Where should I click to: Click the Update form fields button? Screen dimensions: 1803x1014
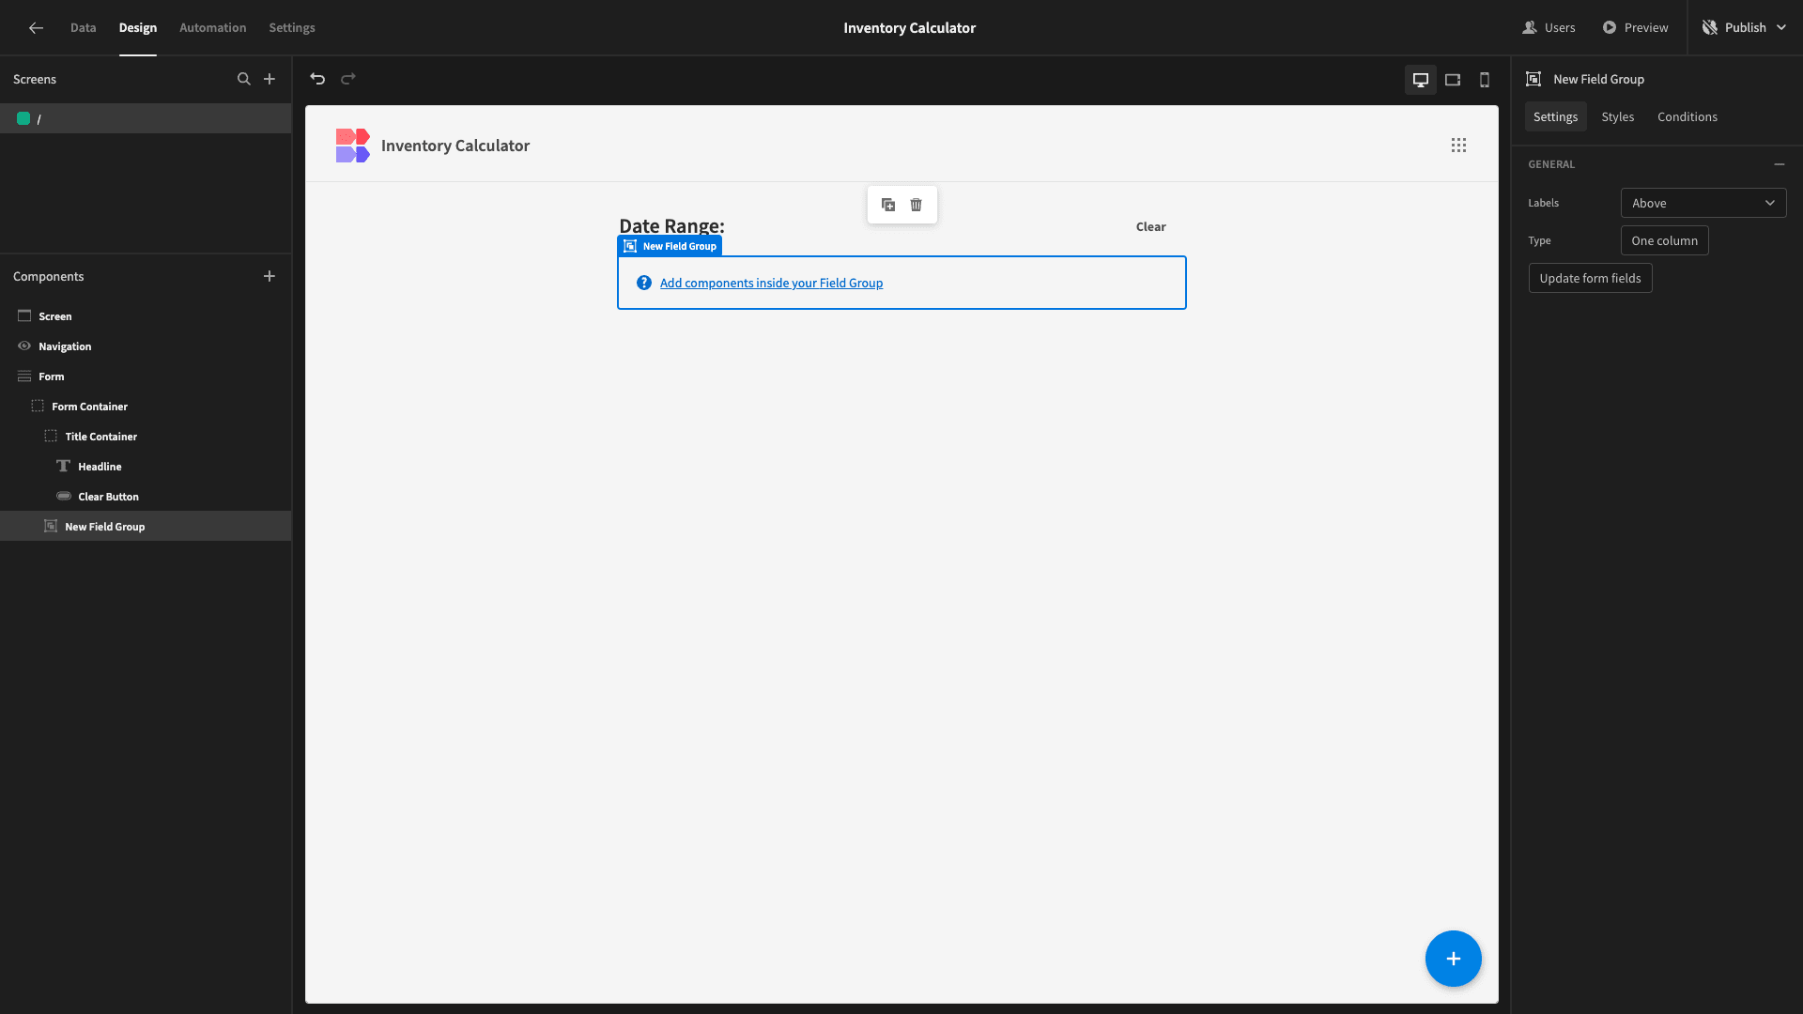coord(1590,277)
